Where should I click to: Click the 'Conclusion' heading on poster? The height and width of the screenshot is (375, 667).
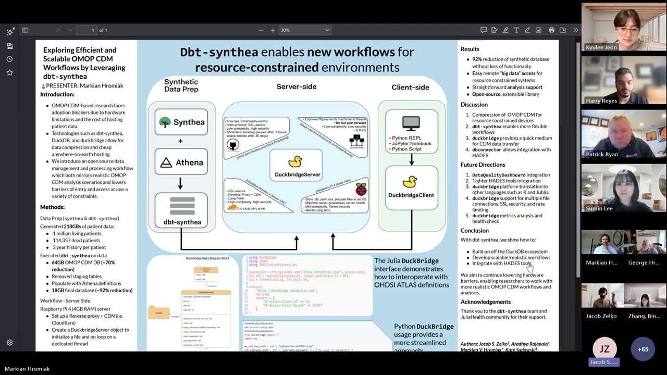tap(474, 230)
